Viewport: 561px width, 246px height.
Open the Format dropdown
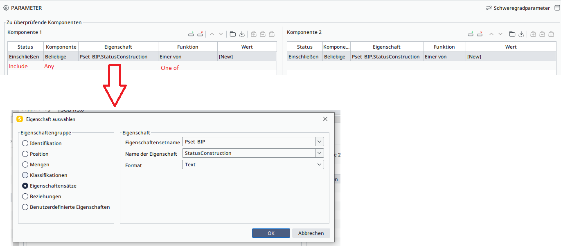[253, 165]
